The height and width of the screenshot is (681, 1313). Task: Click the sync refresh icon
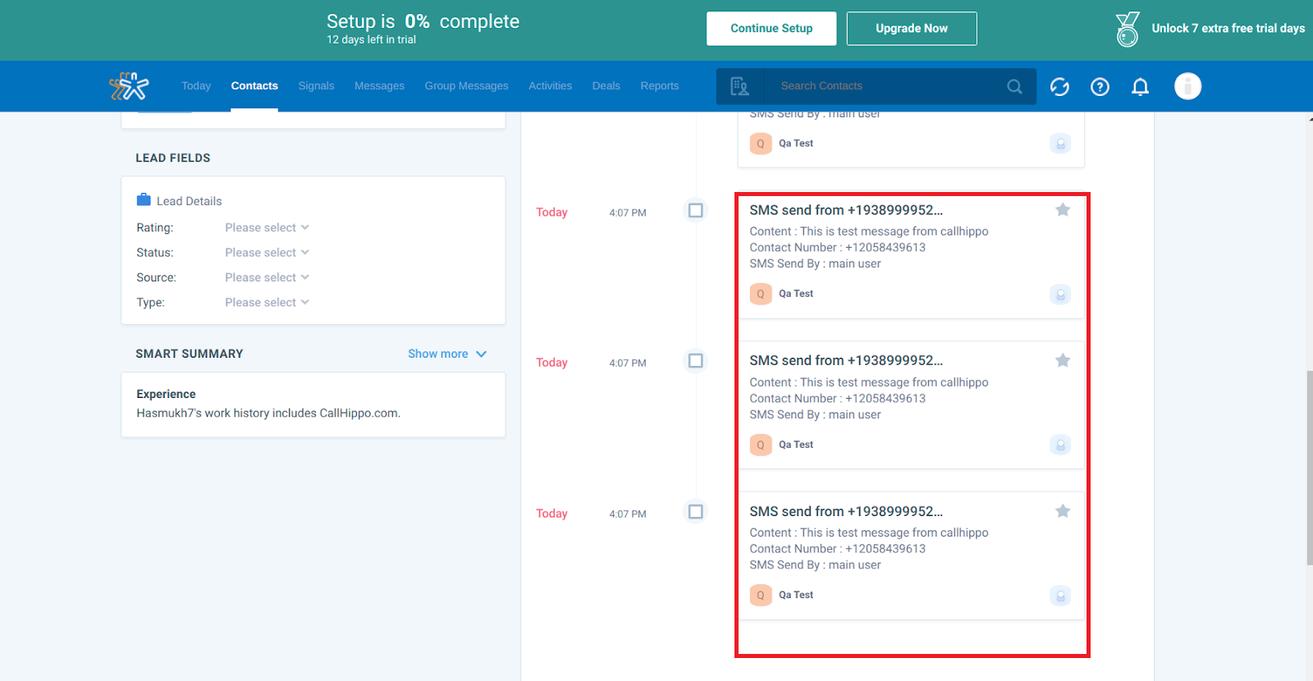pyautogui.click(x=1059, y=86)
